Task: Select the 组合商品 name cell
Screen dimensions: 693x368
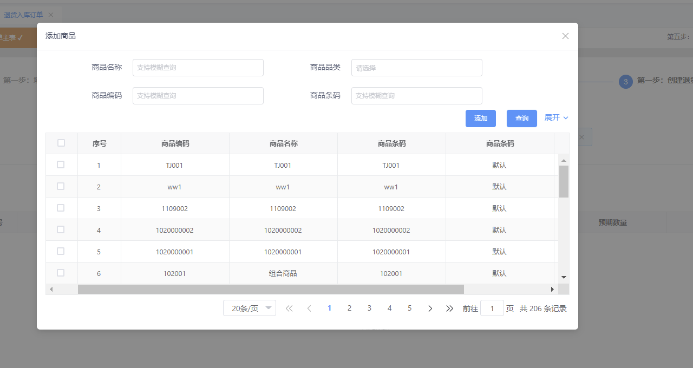Action: click(x=283, y=273)
